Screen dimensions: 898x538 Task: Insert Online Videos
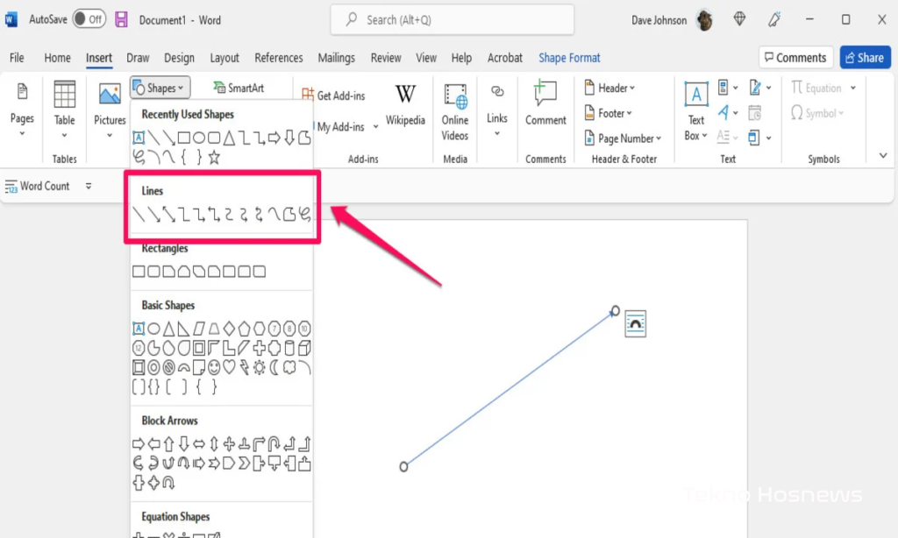[x=455, y=112]
